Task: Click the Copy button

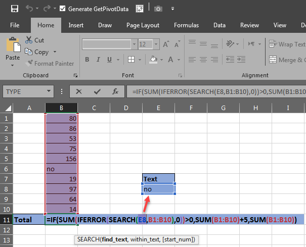Action: click(37, 52)
